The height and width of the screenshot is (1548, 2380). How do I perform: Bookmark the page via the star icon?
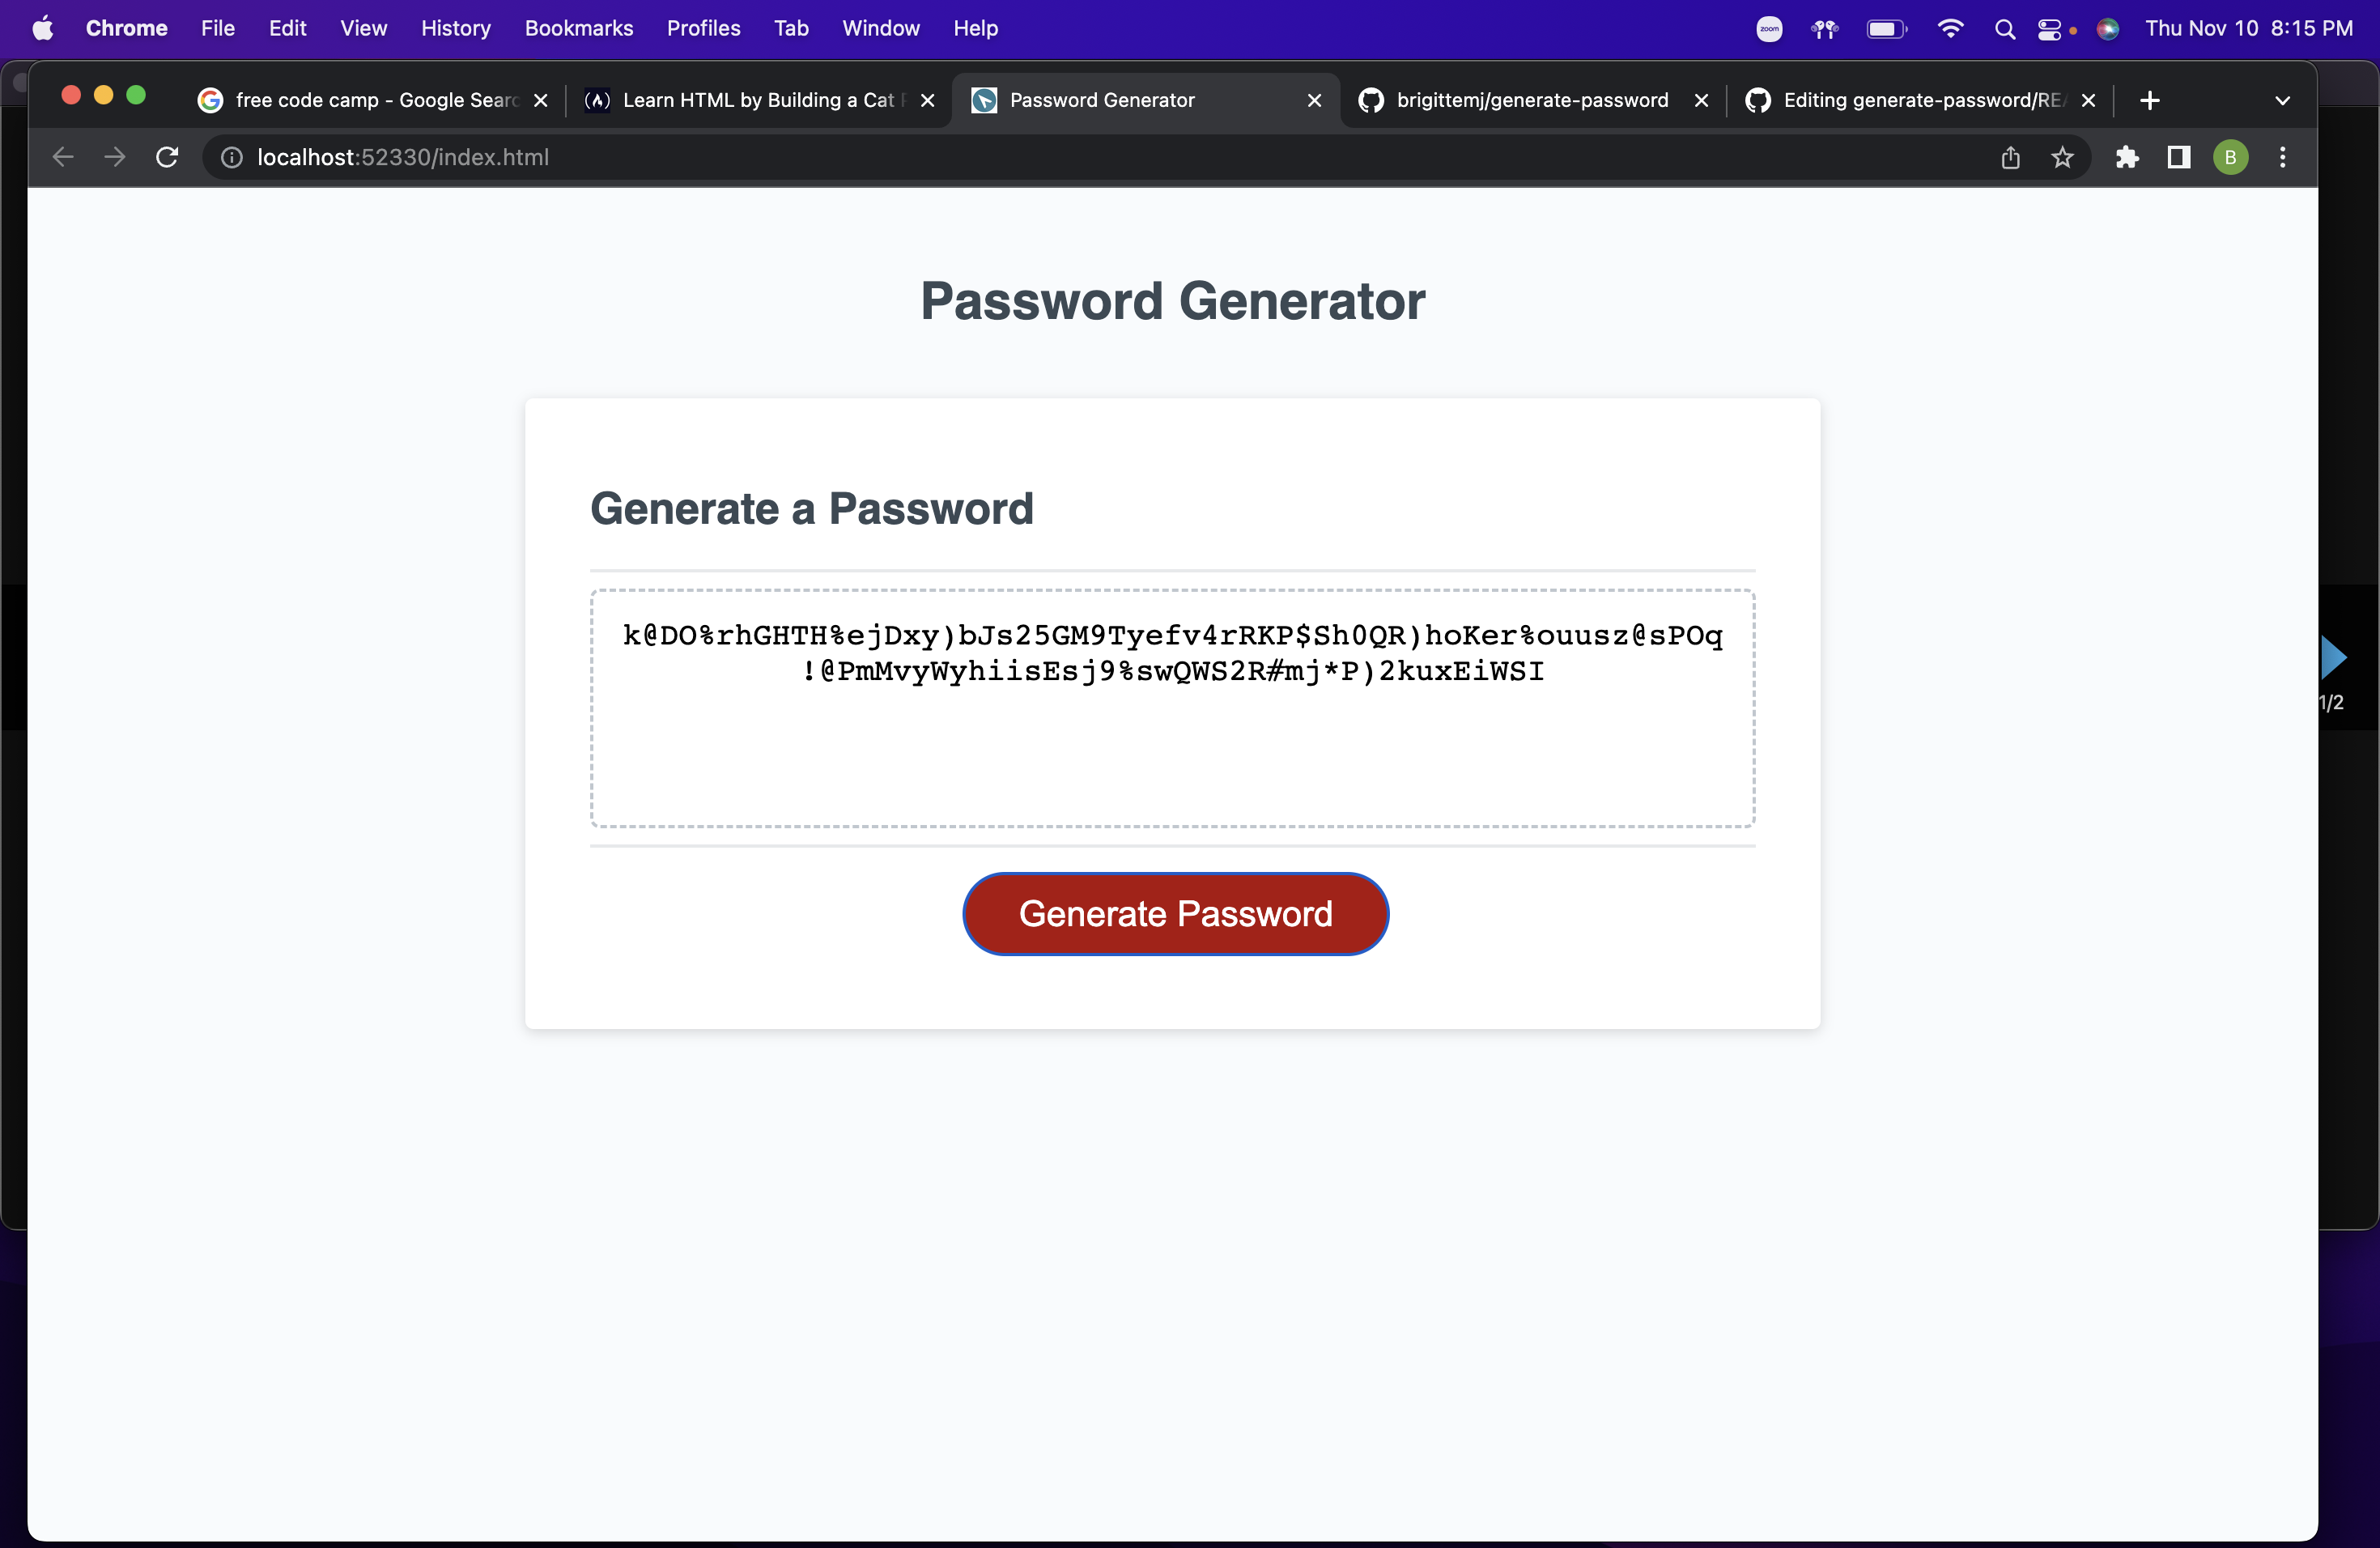2063,157
